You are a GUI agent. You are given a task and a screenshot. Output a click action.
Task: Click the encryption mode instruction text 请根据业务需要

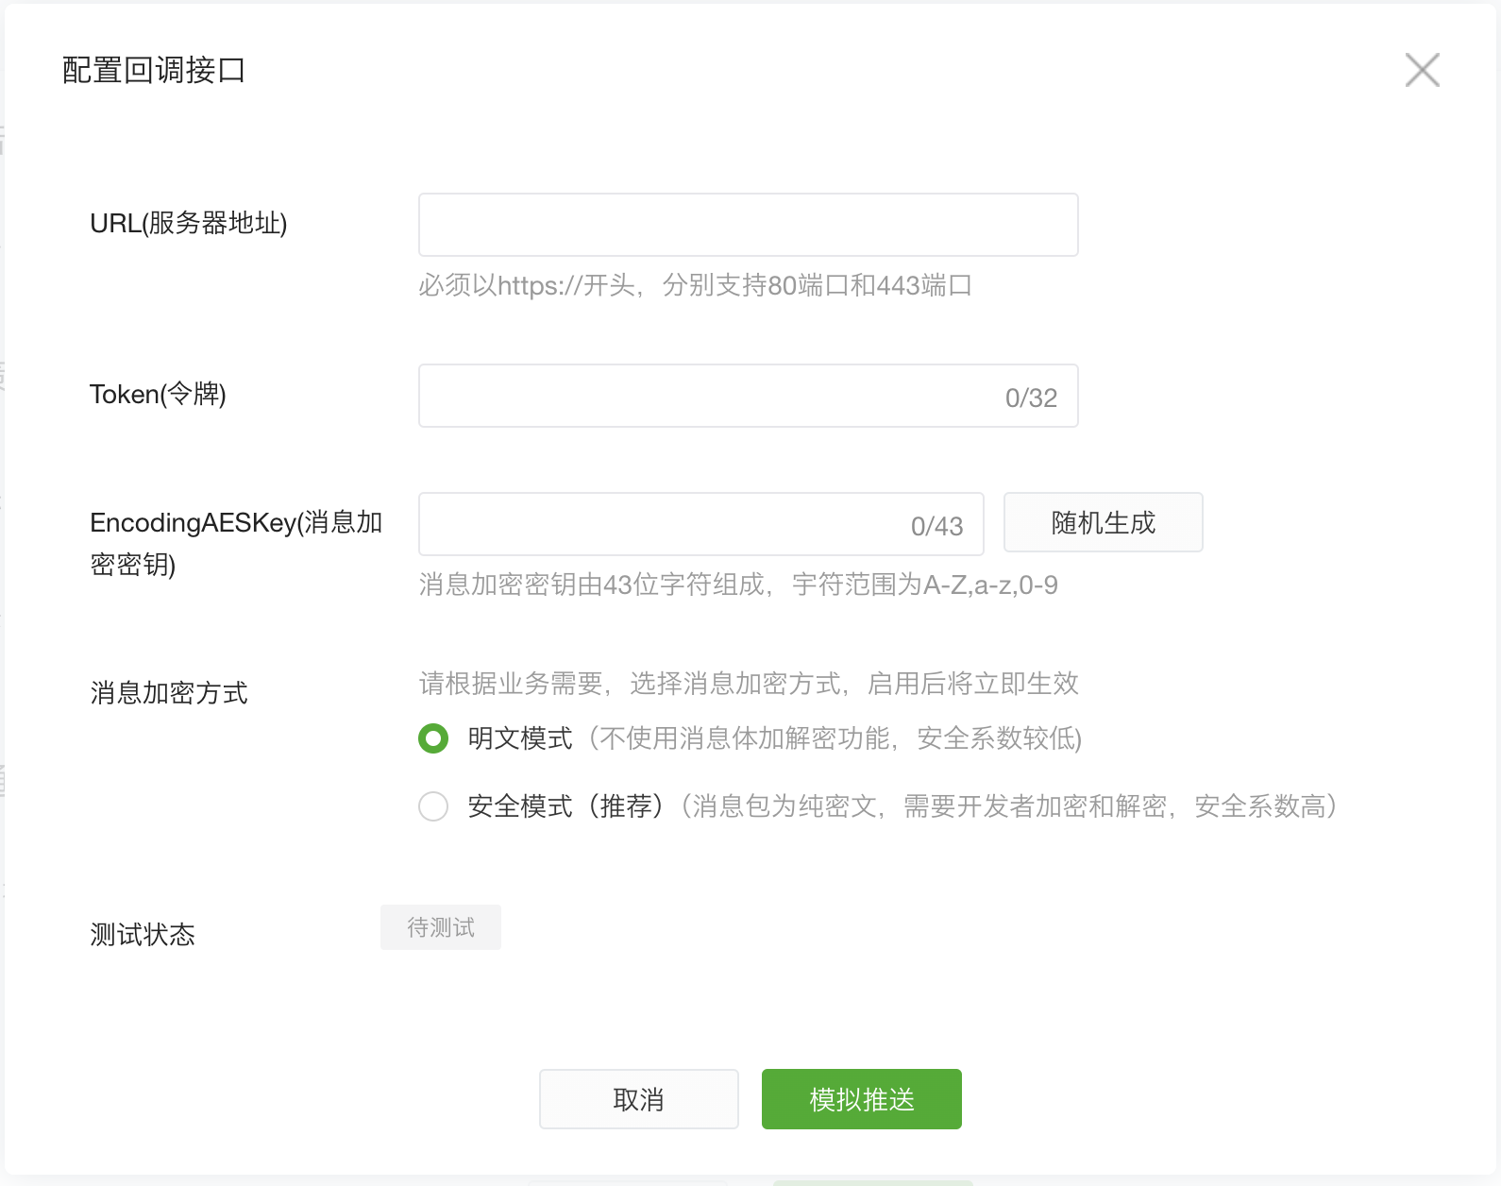(x=749, y=684)
